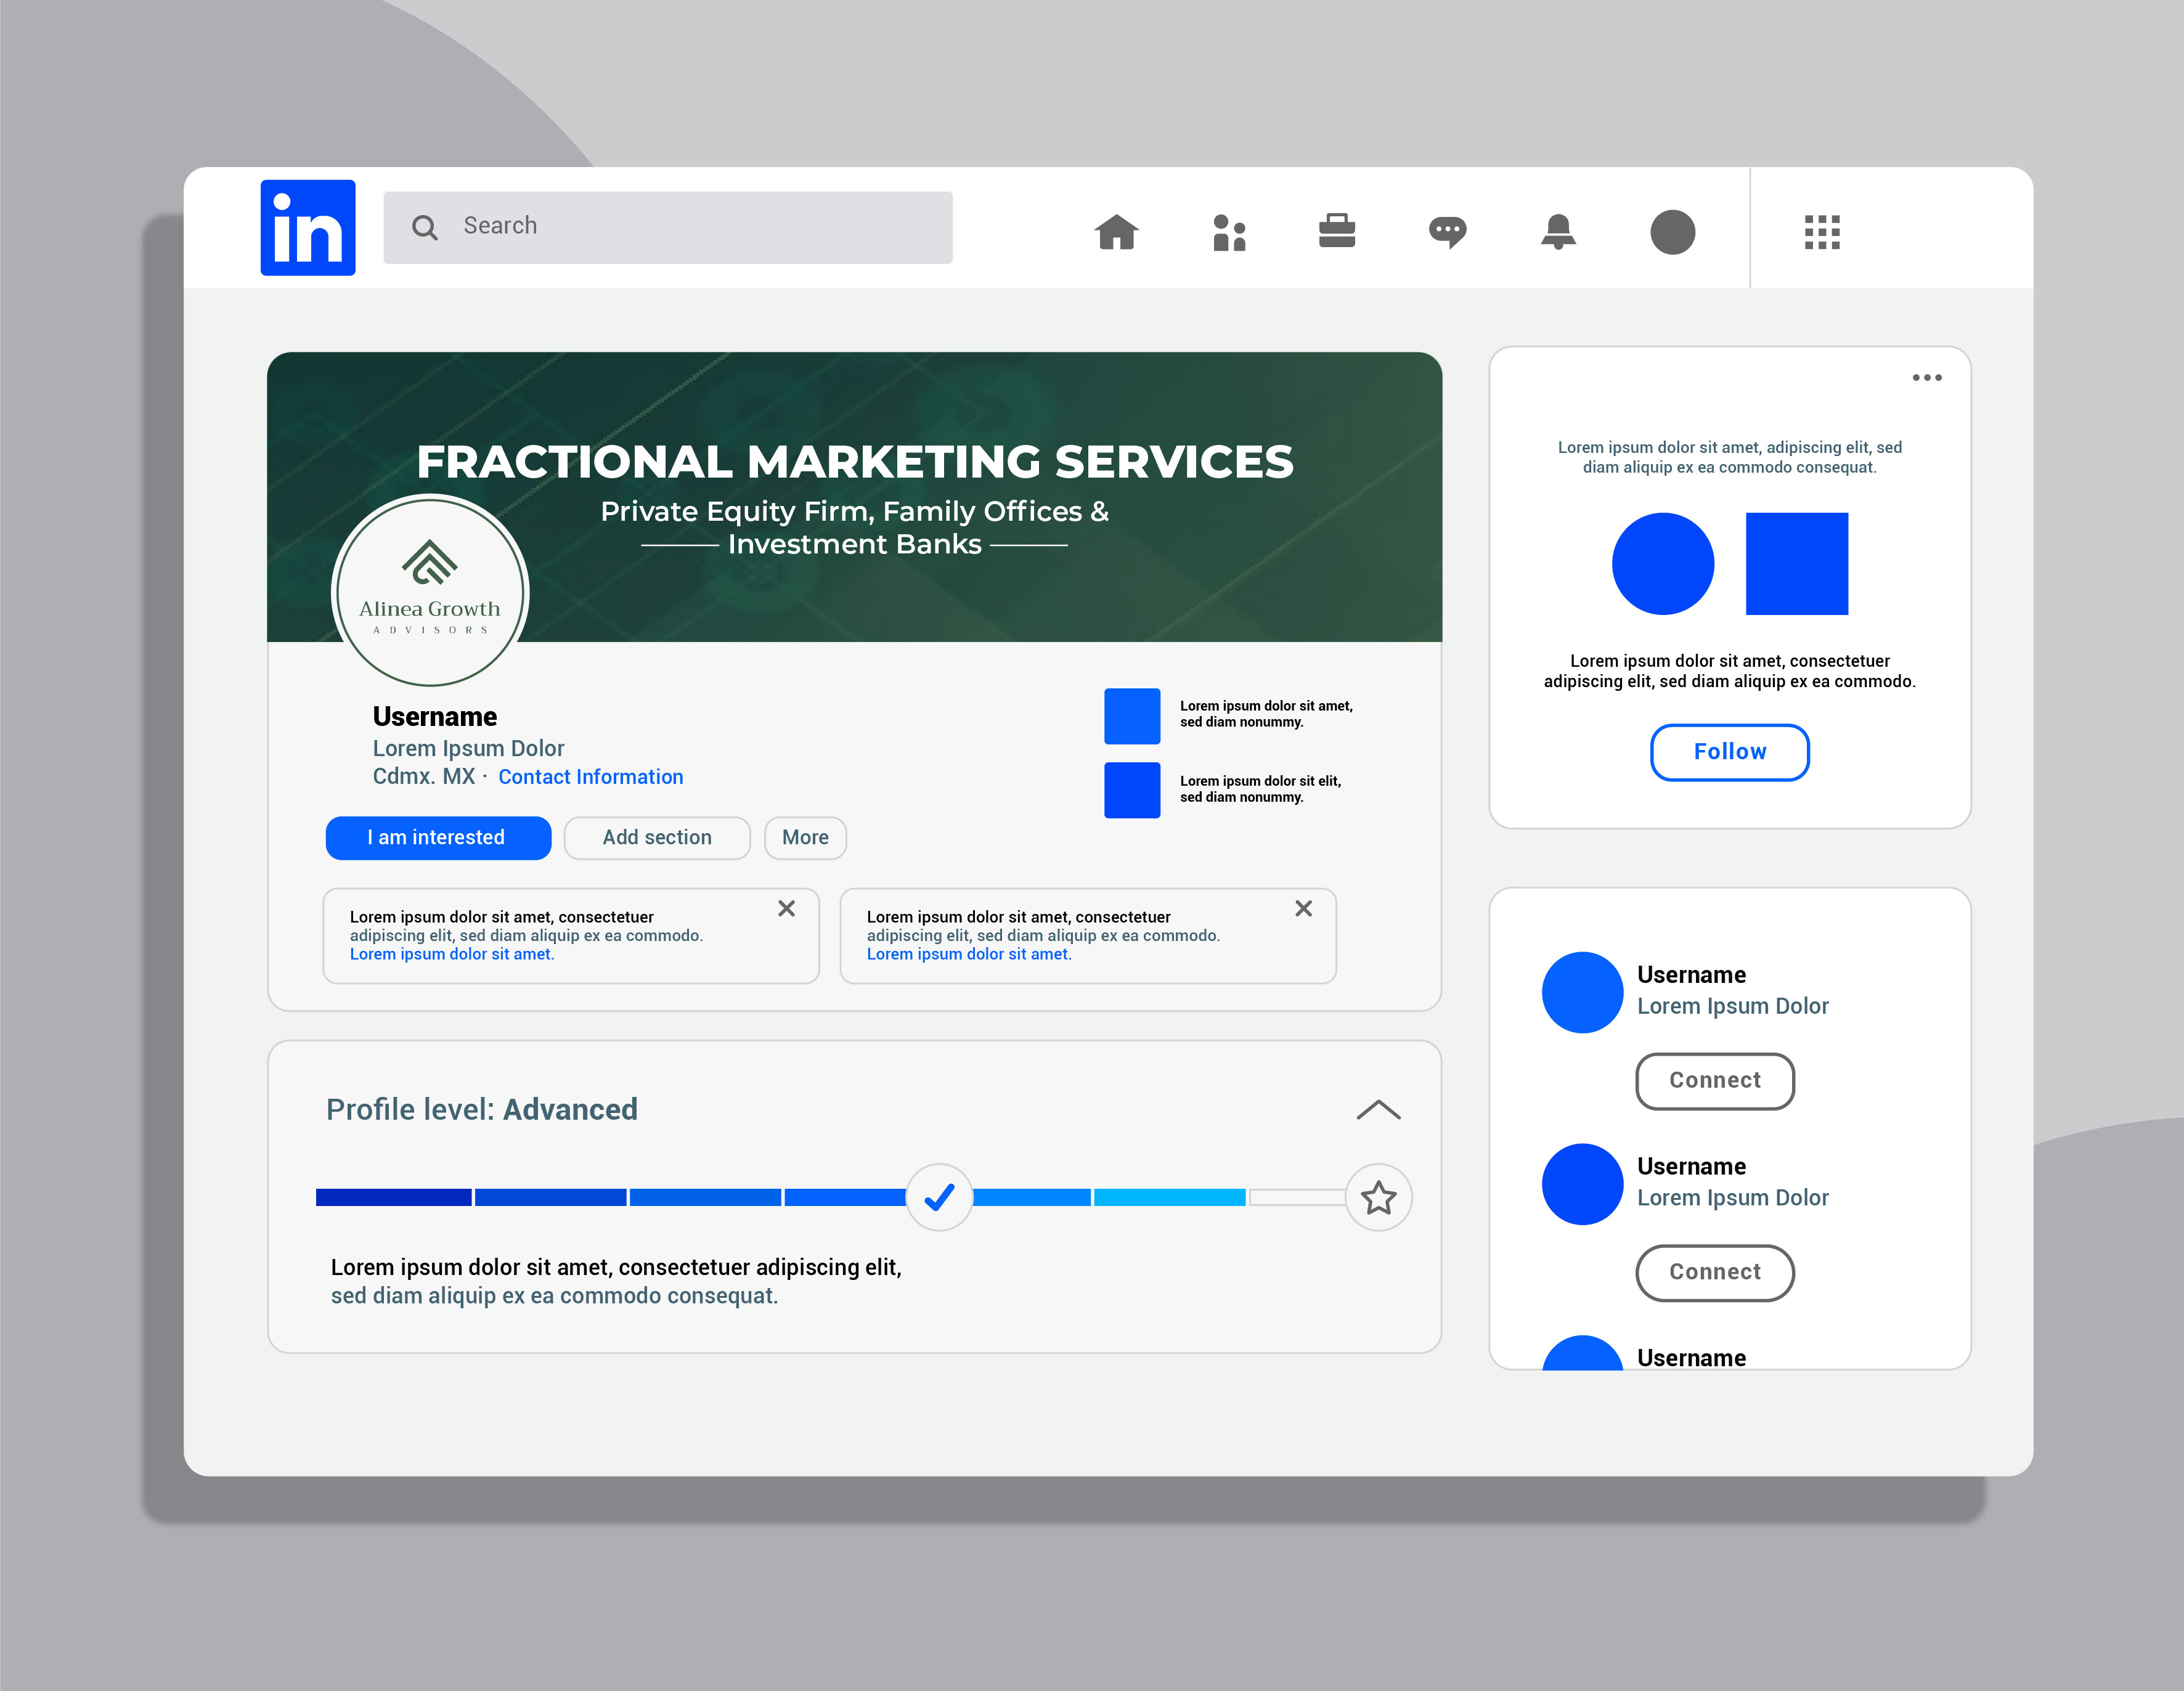The image size is (2184, 1691).
Task: Open the Notifications bell icon
Action: 1558,232
